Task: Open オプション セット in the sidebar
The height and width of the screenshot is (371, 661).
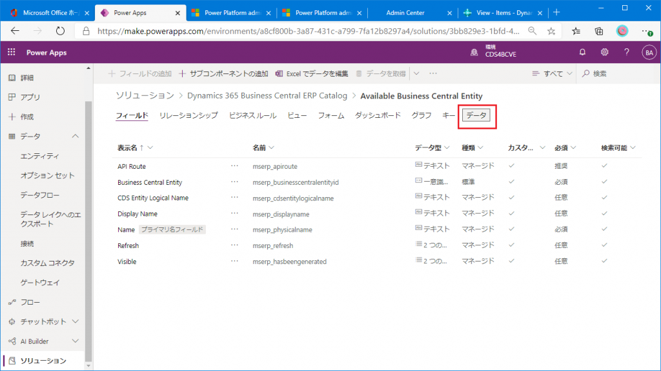Action: [x=48, y=175]
